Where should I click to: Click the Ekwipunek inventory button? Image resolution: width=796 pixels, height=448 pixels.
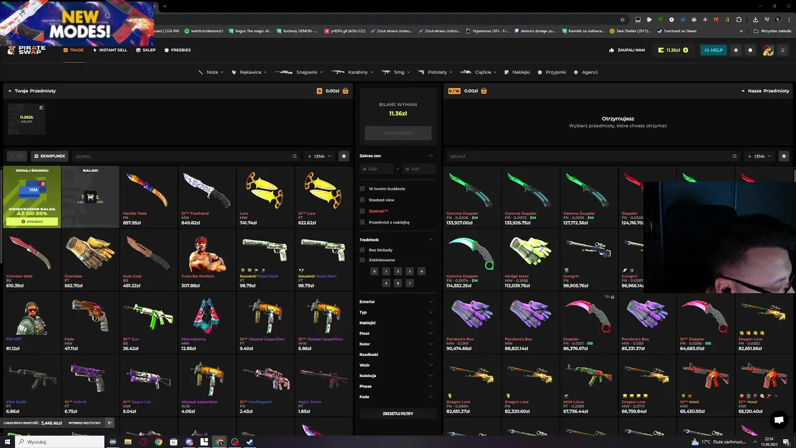(x=50, y=156)
